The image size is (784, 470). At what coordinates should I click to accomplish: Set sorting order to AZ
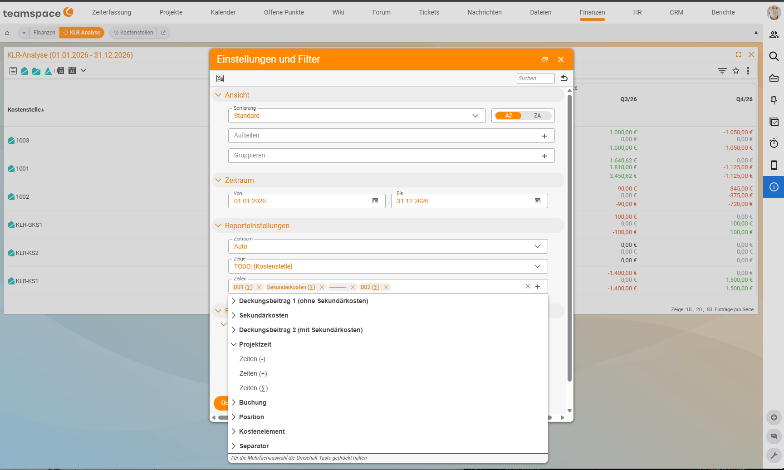[x=509, y=116]
